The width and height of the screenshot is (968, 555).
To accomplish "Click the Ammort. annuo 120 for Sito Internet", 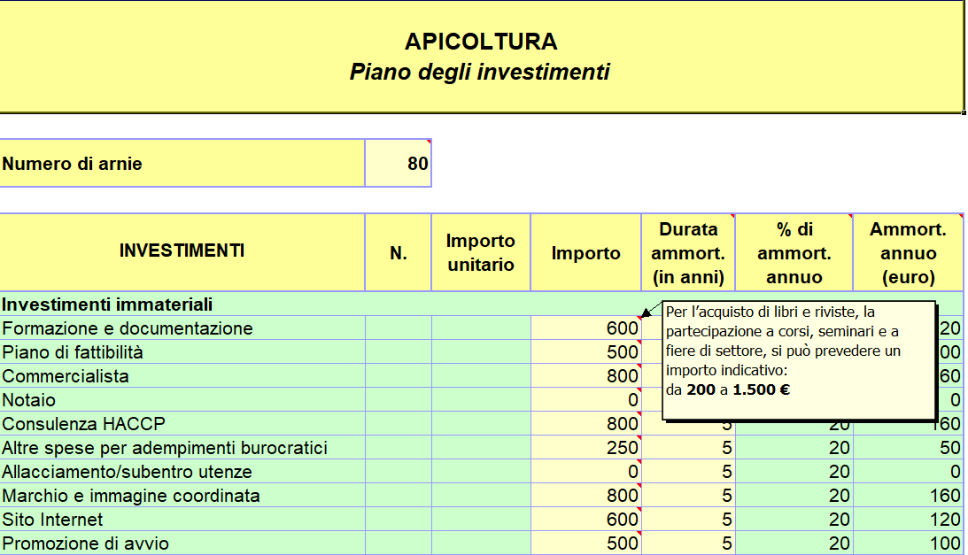I will click(908, 520).
